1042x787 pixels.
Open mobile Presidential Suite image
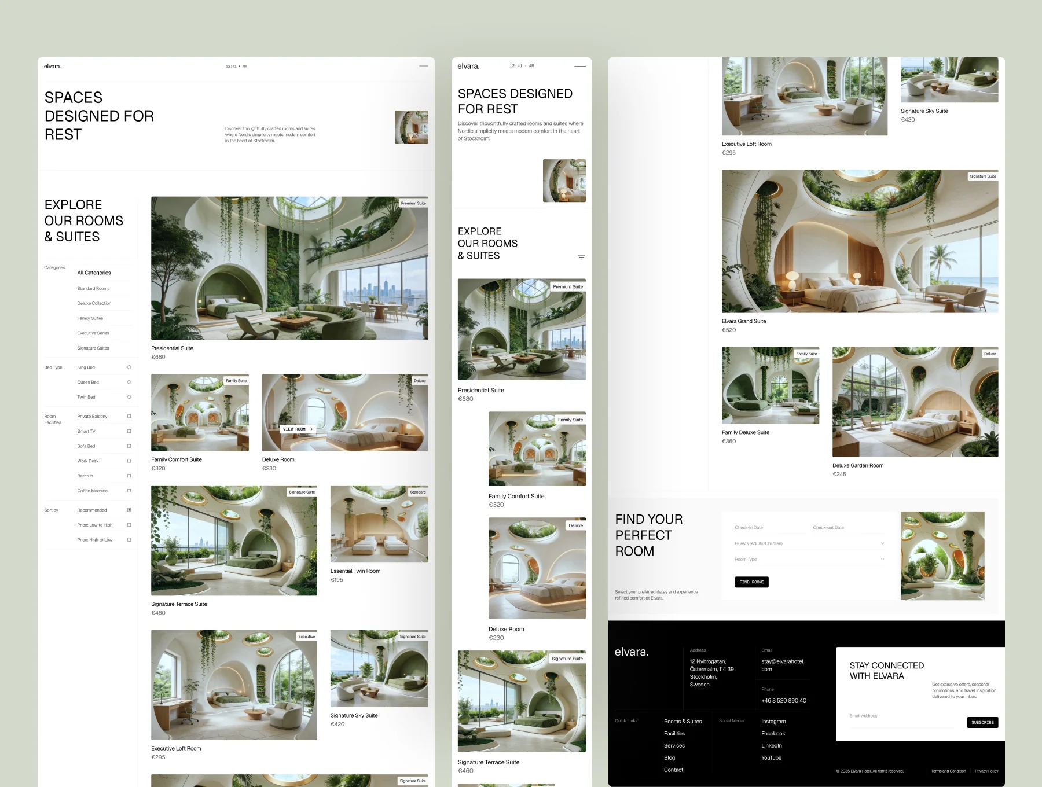pyautogui.click(x=522, y=329)
